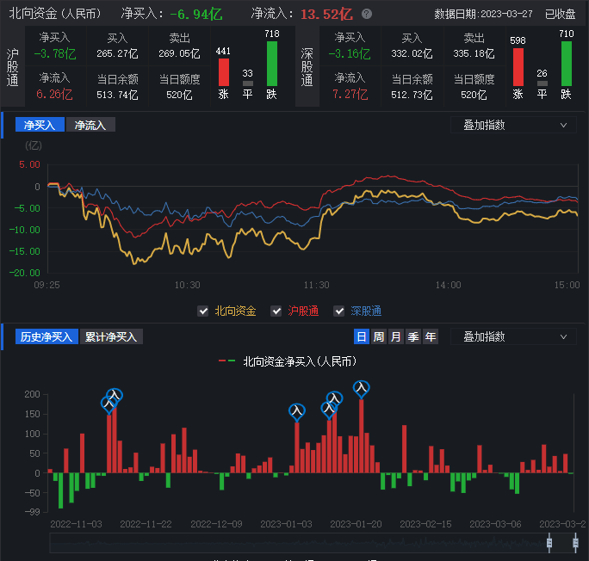
Task: Click the help question mark icon beside 净流入
Action: click(367, 15)
